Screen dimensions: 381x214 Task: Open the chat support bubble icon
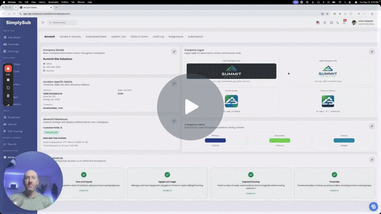373,206
